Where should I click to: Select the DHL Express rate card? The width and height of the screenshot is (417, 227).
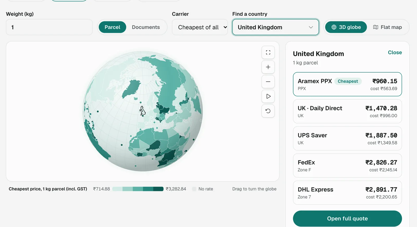click(x=347, y=193)
